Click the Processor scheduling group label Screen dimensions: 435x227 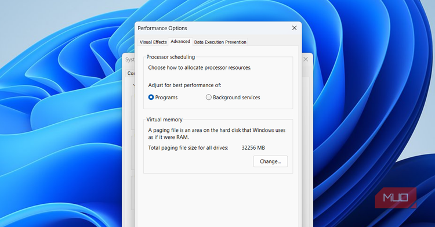171,57
